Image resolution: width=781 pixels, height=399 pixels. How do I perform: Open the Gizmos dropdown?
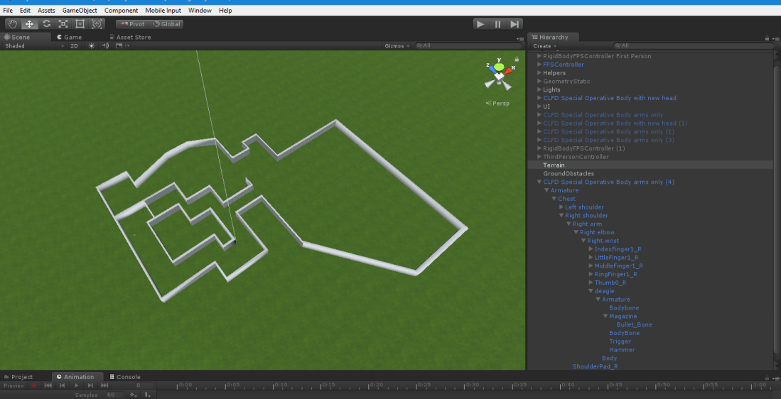[x=397, y=45]
